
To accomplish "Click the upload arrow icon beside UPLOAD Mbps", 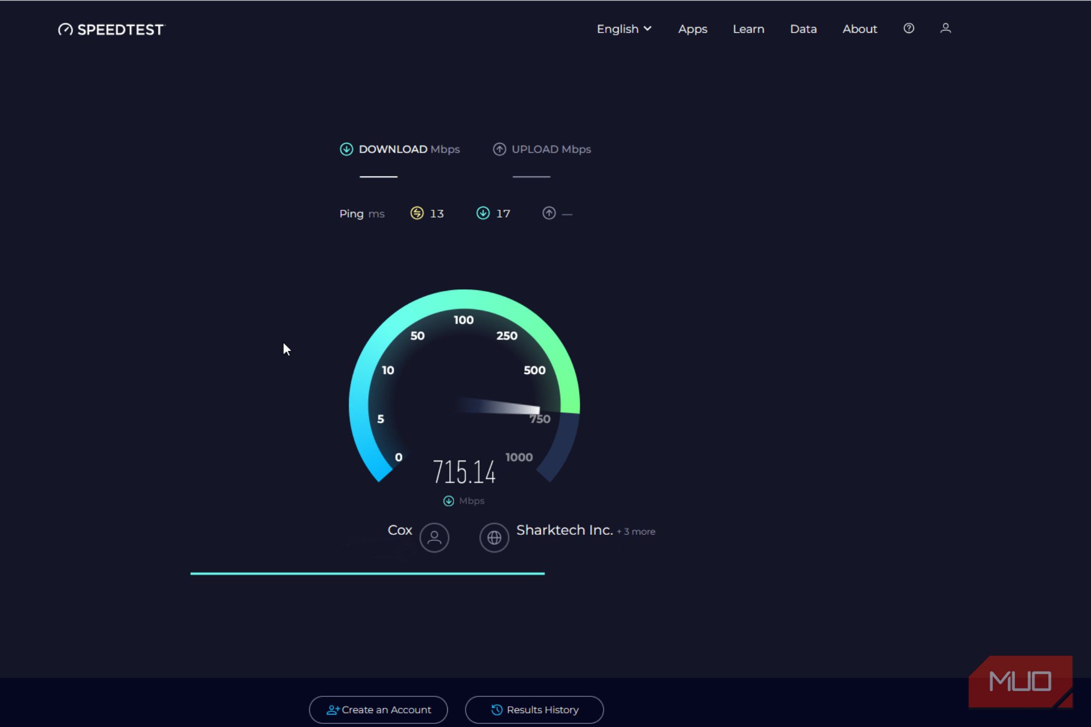I will [499, 150].
